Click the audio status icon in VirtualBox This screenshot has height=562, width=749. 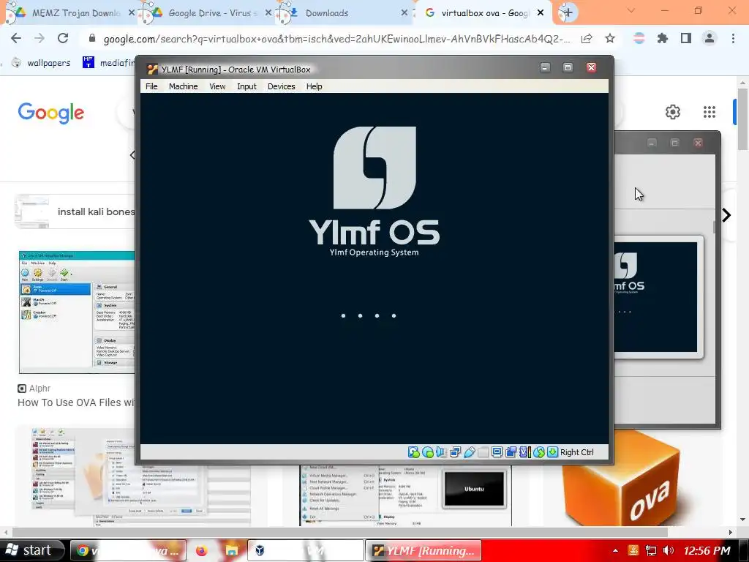click(x=441, y=452)
